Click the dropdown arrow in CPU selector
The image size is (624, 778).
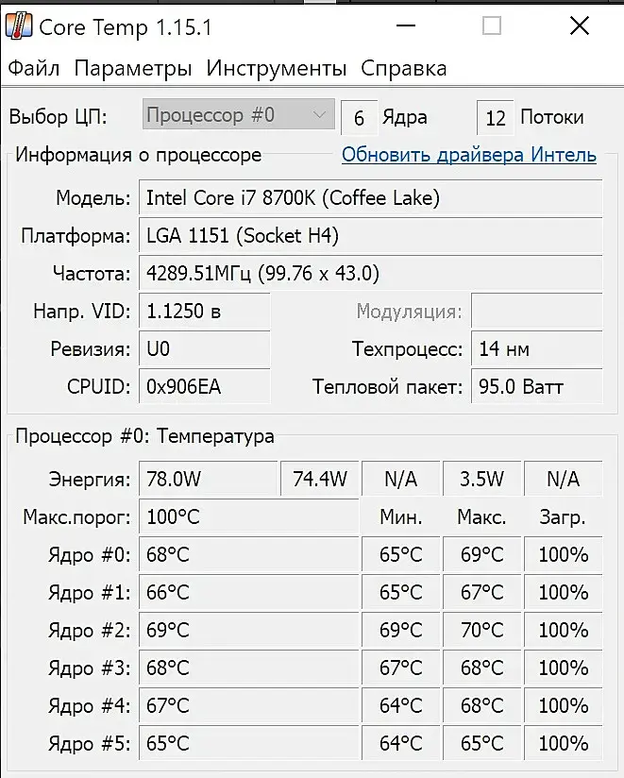tap(320, 115)
